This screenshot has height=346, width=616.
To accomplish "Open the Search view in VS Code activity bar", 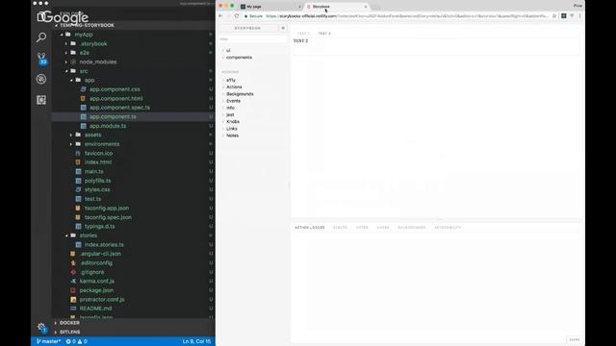I will [41, 37].
